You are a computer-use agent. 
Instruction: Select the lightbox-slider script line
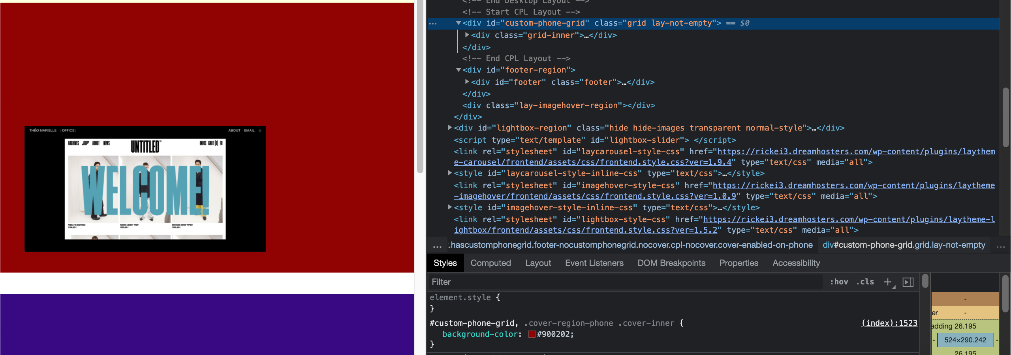pos(595,140)
